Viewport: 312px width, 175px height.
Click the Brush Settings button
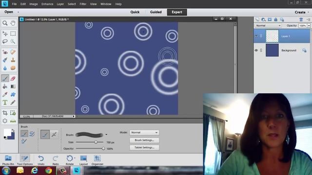[144, 140]
